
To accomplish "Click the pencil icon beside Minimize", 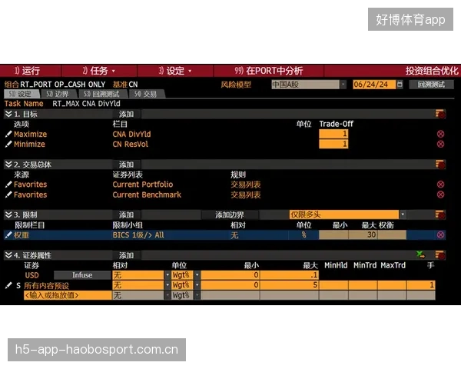I will click(8, 145).
